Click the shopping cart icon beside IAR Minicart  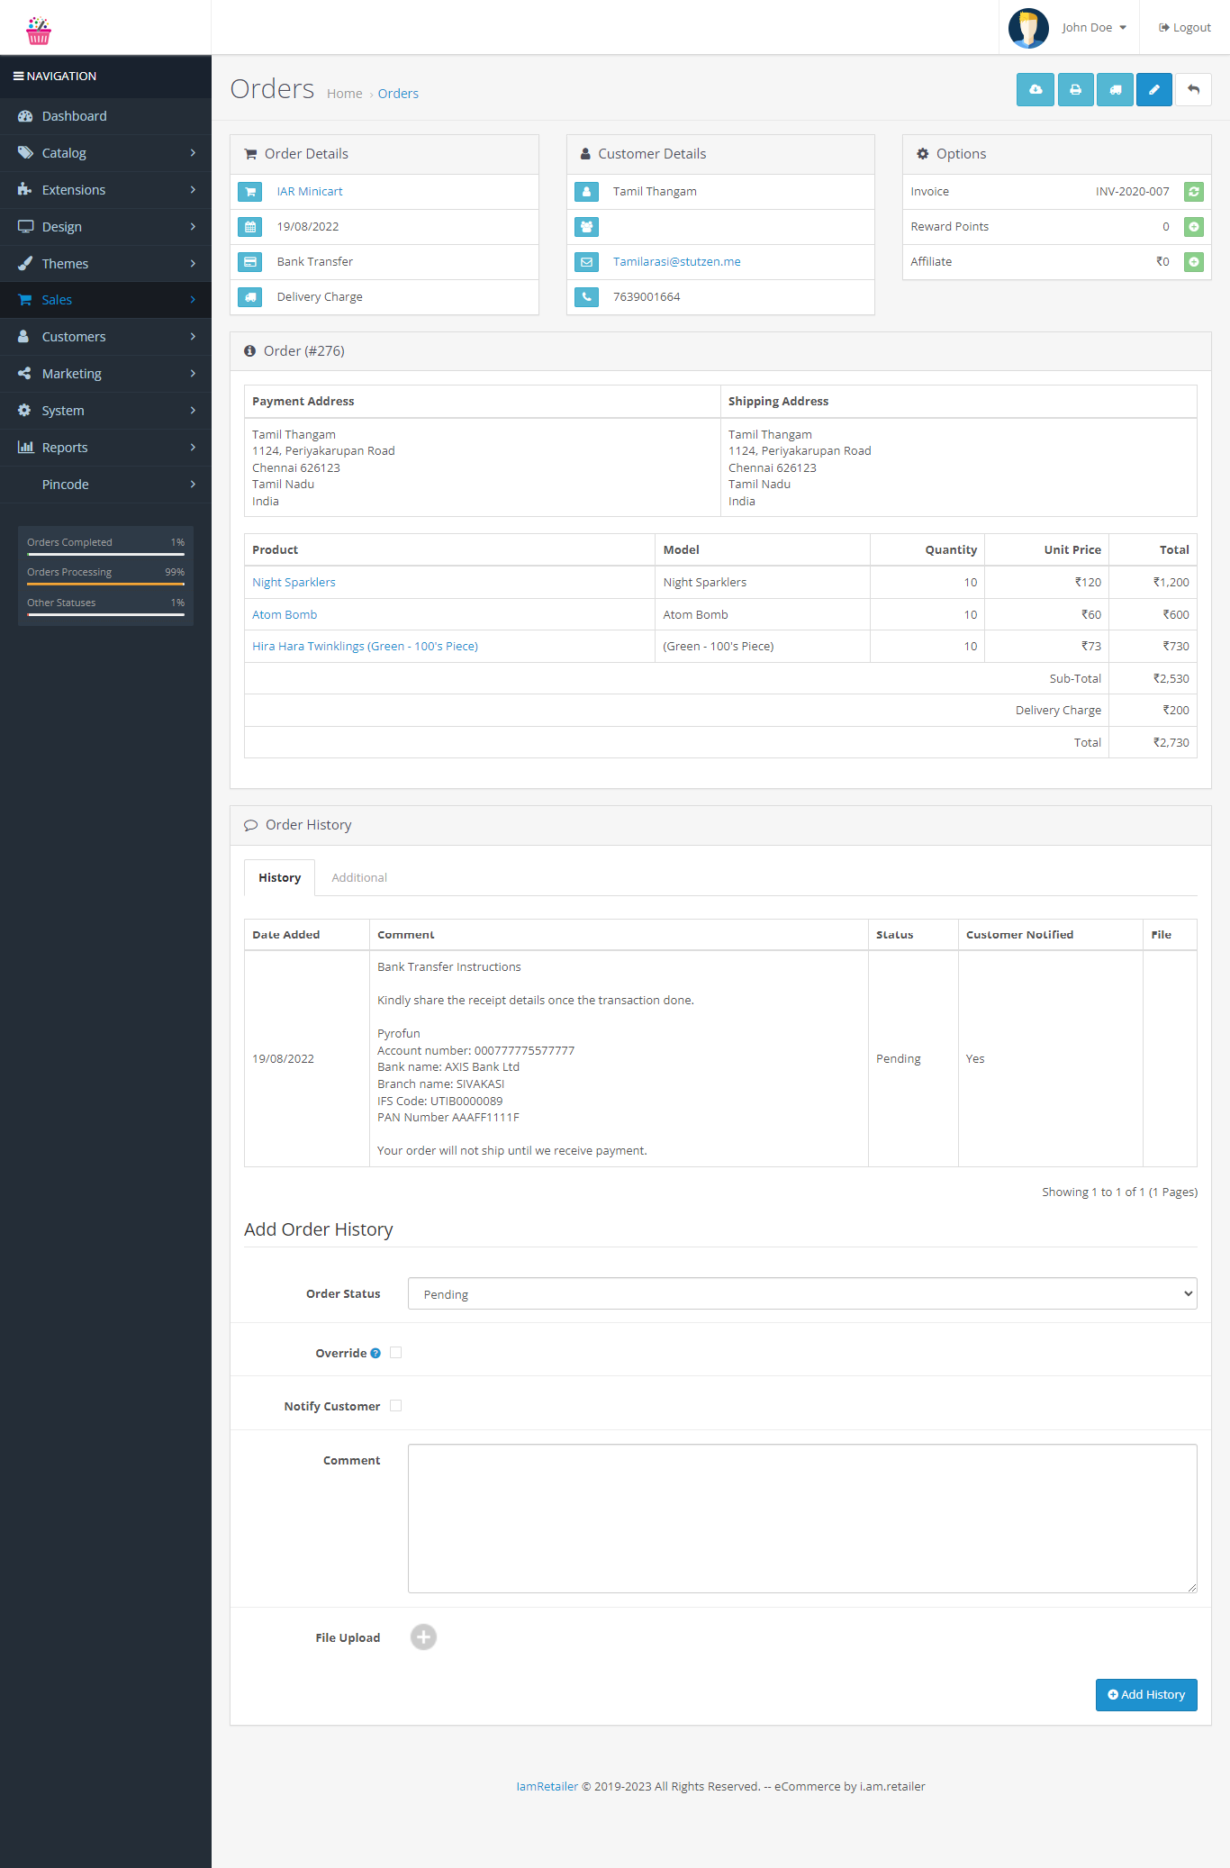(x=250, y=192)
